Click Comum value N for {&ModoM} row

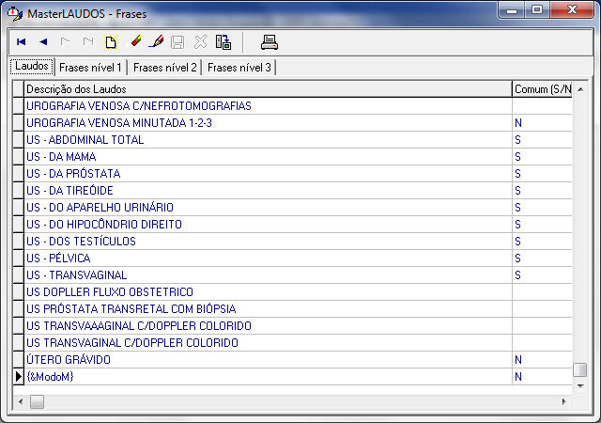pos(542,376)
